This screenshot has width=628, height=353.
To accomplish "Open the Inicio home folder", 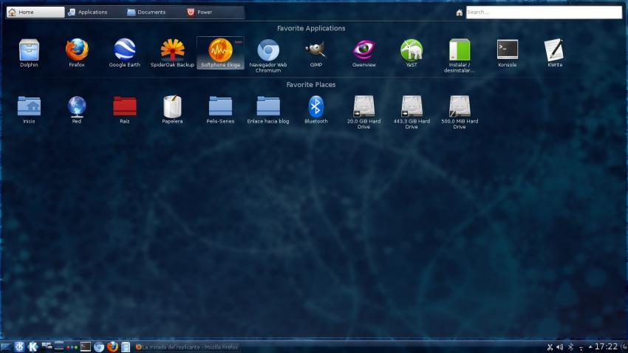I will coord(29,109).
